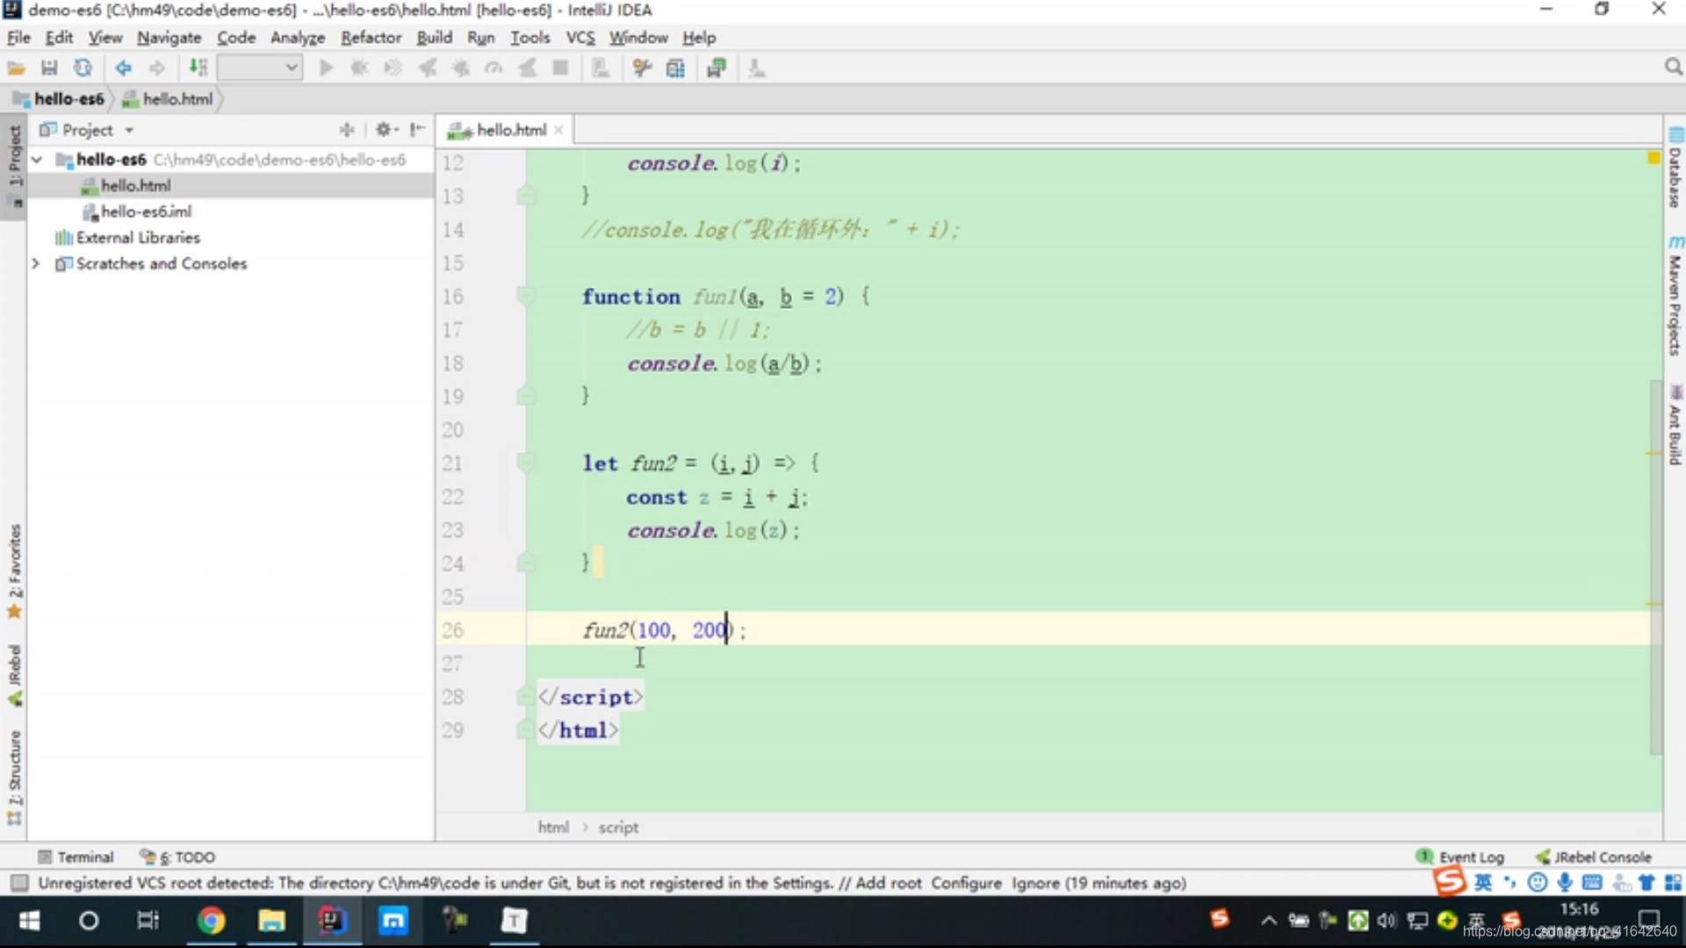
Task: Select hello-es6.iml in the project tree
Action: (x=146, y=212)
